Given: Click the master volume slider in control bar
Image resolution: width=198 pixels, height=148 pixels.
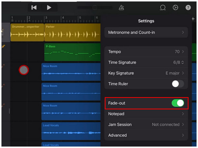Looking at the screenshot, I should [x=94, y=7].
